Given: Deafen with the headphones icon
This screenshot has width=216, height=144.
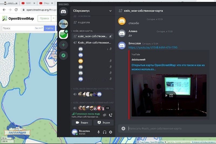Looking at the screenshot, I should [x=104, y=132].
